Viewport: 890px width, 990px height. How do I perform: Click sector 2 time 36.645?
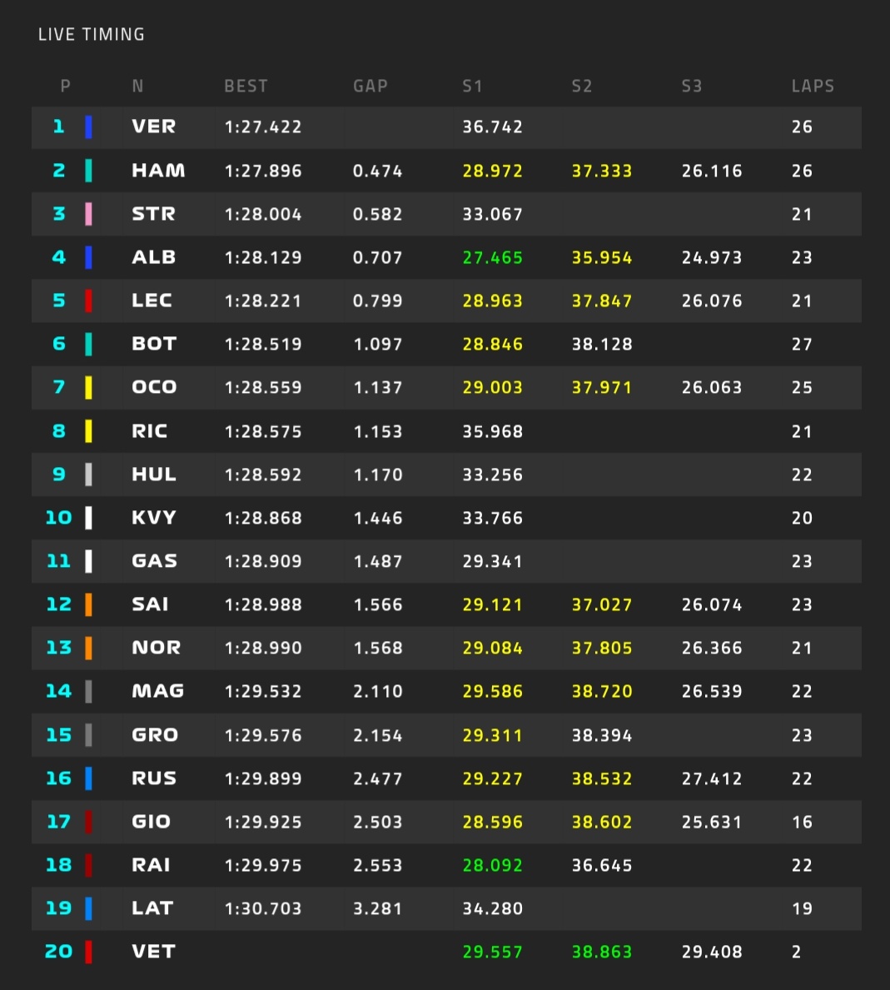602,865
